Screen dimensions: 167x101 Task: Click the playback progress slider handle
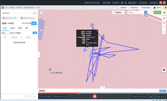tap(78, 93)
